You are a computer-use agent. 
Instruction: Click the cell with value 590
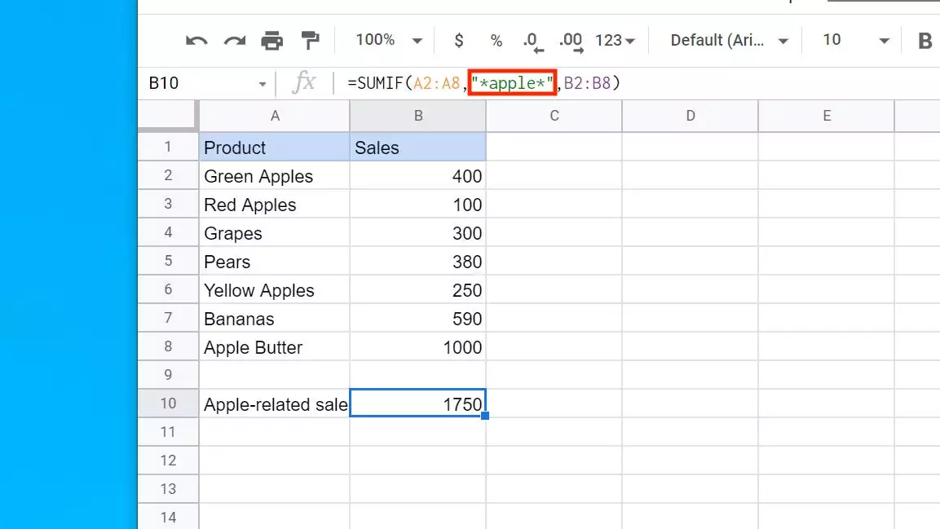point(417,319)
